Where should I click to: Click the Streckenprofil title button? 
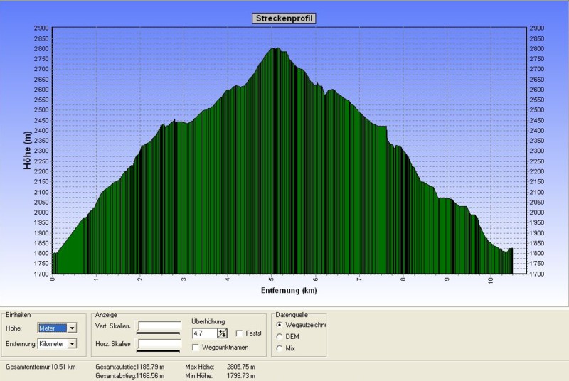pyautogui.click(x=284, y=18)
